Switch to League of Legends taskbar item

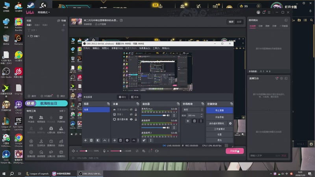click(x=37, y=173)
